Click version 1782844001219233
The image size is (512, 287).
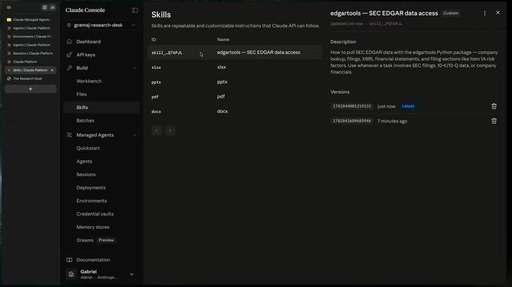click(x=351, y=106)
